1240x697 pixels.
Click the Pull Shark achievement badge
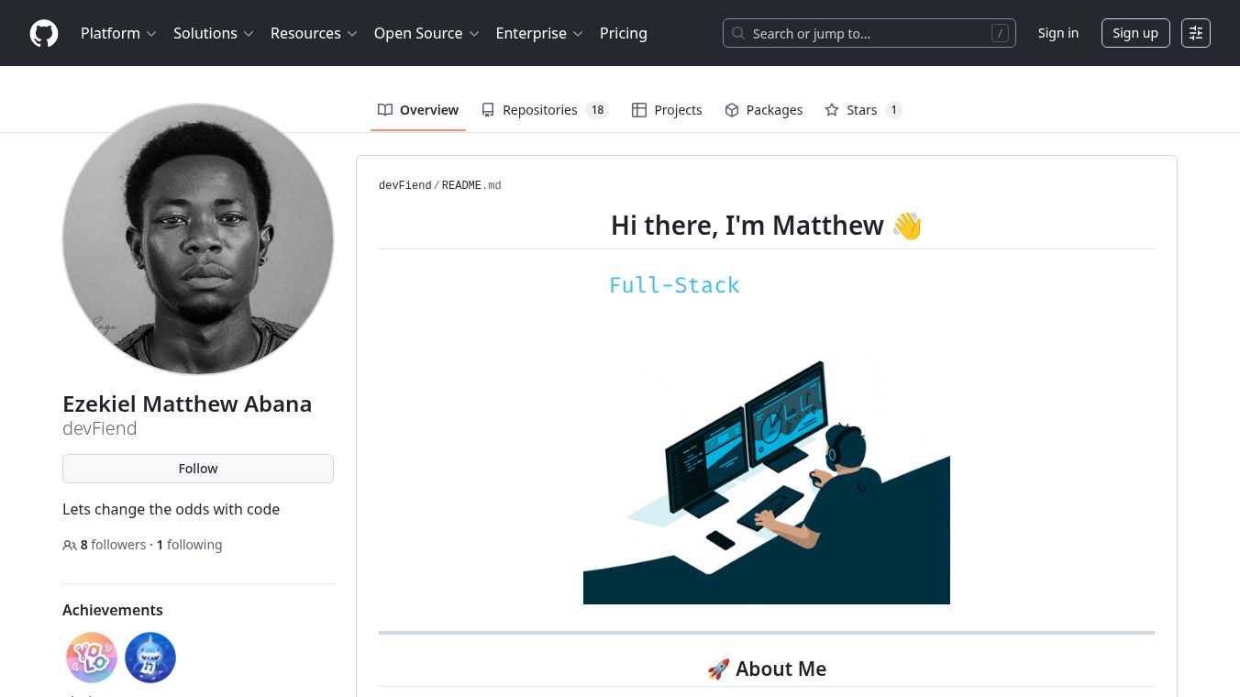(x=150, y=658)
